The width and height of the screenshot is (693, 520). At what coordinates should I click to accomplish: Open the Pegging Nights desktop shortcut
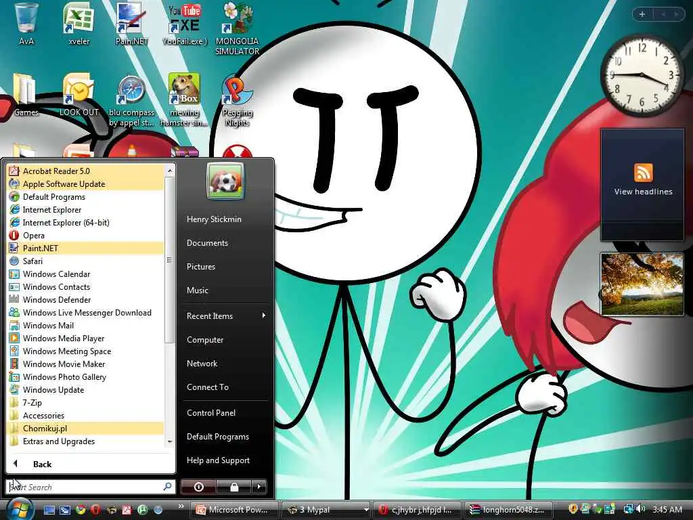pyautogui.click(x=238, y=100)
